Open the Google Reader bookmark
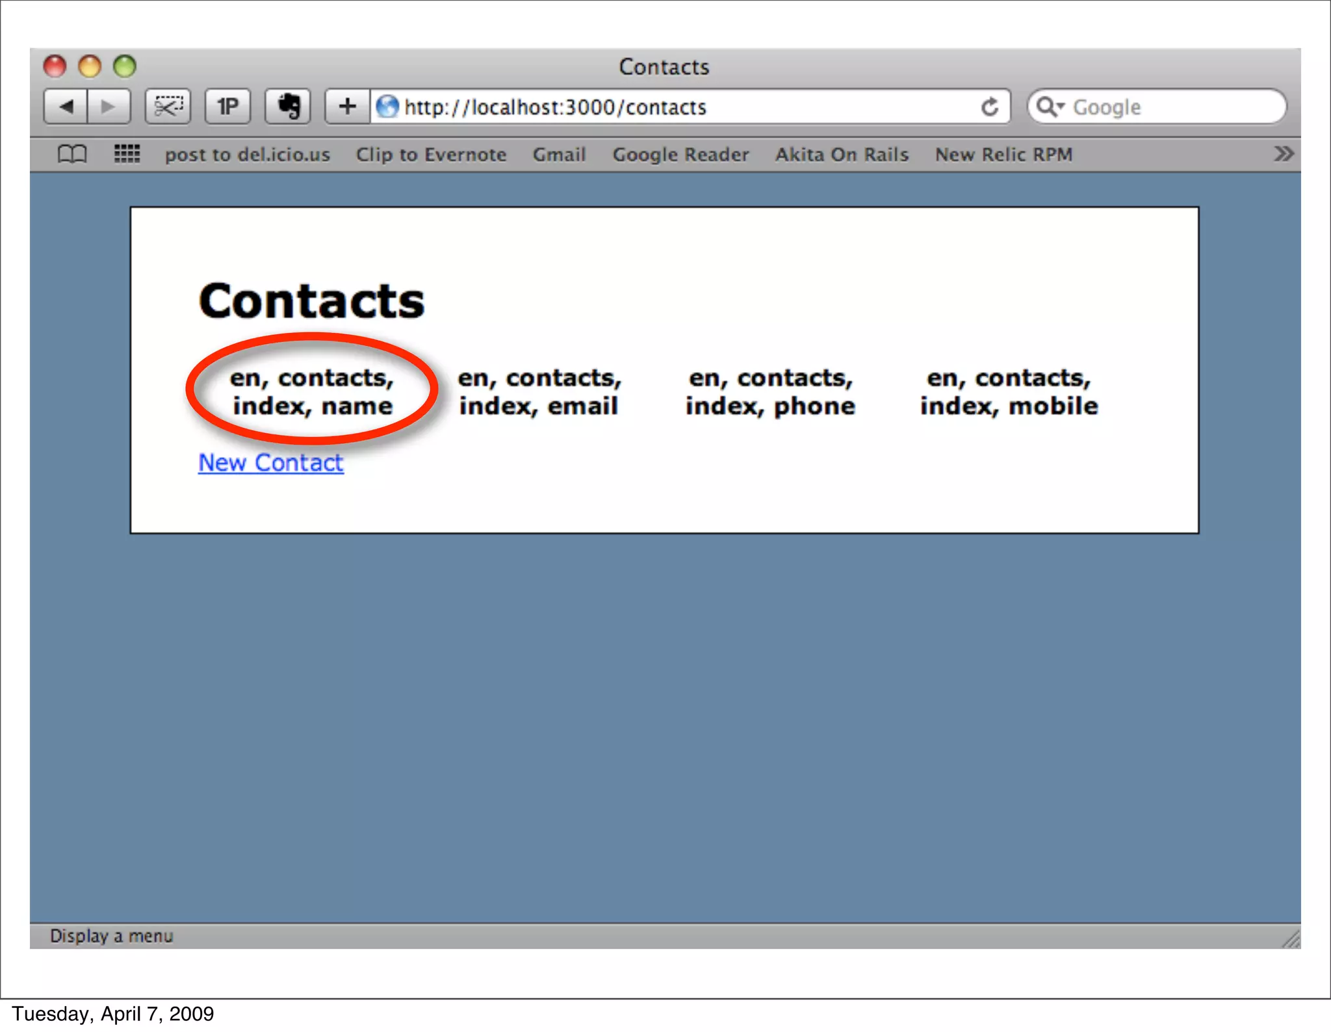The image size is (1331, 1032). pyautogui.click(x=680, y=155)
